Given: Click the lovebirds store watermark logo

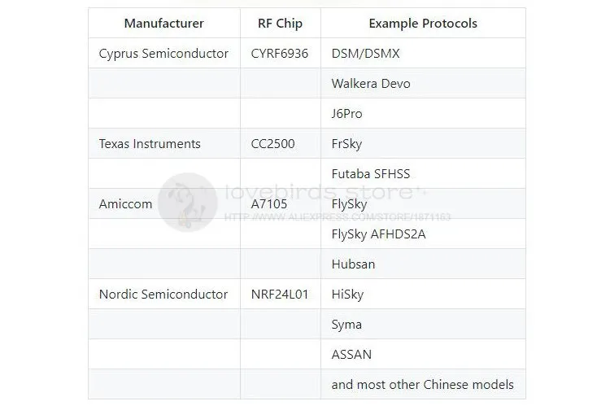Looking at the screenshot, I should pyautogui.click(x=188, y=203).
